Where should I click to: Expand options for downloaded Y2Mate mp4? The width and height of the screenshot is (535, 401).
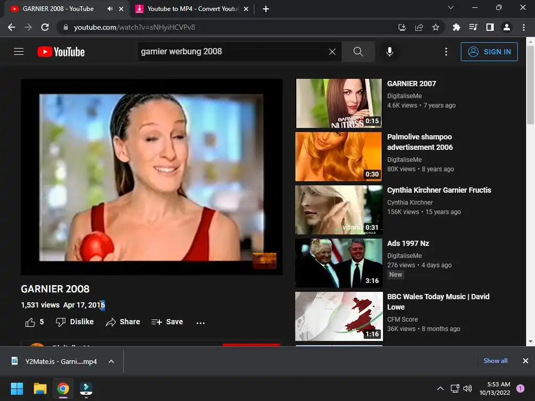click(x=111, y=361)
